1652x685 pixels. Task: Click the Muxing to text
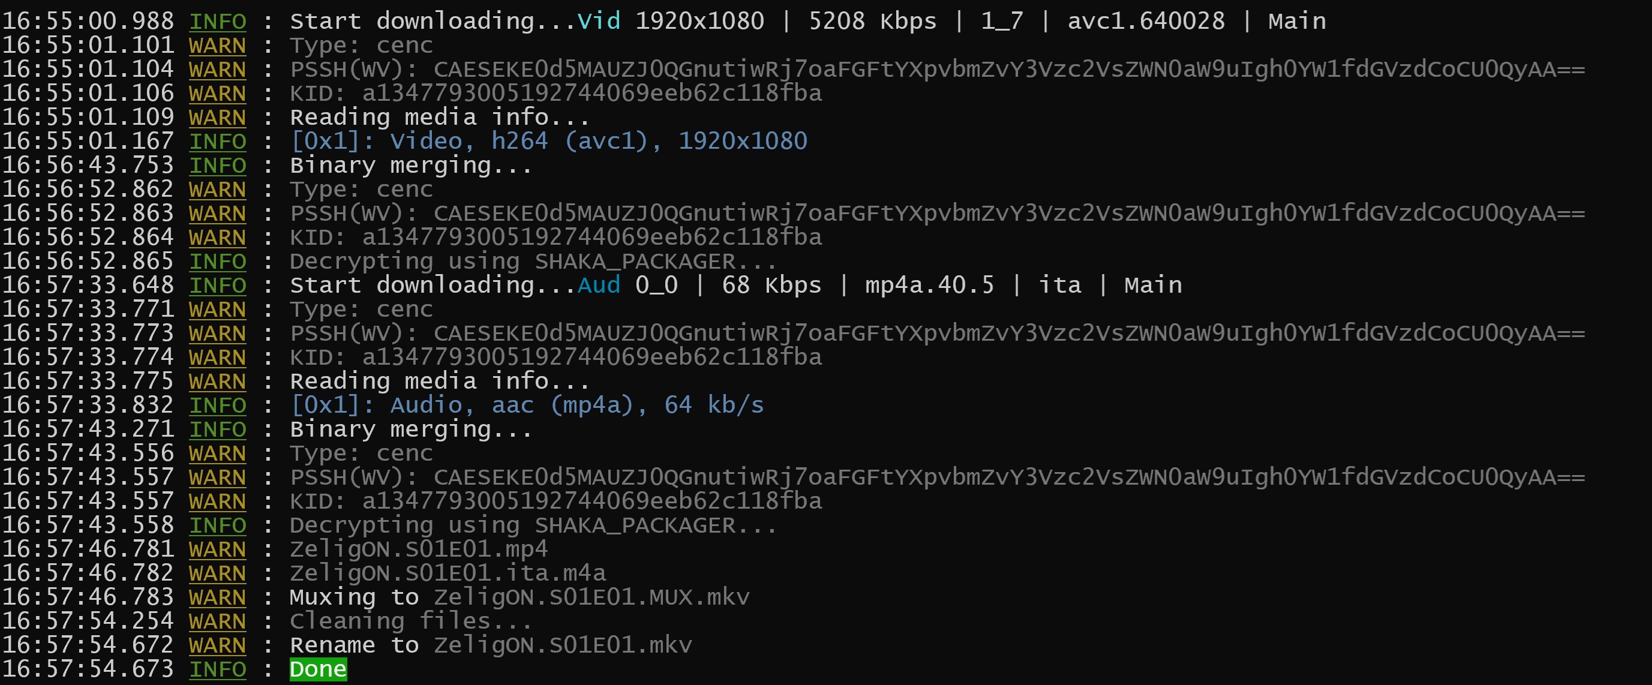pyautogui.click(x=354, y=597)
